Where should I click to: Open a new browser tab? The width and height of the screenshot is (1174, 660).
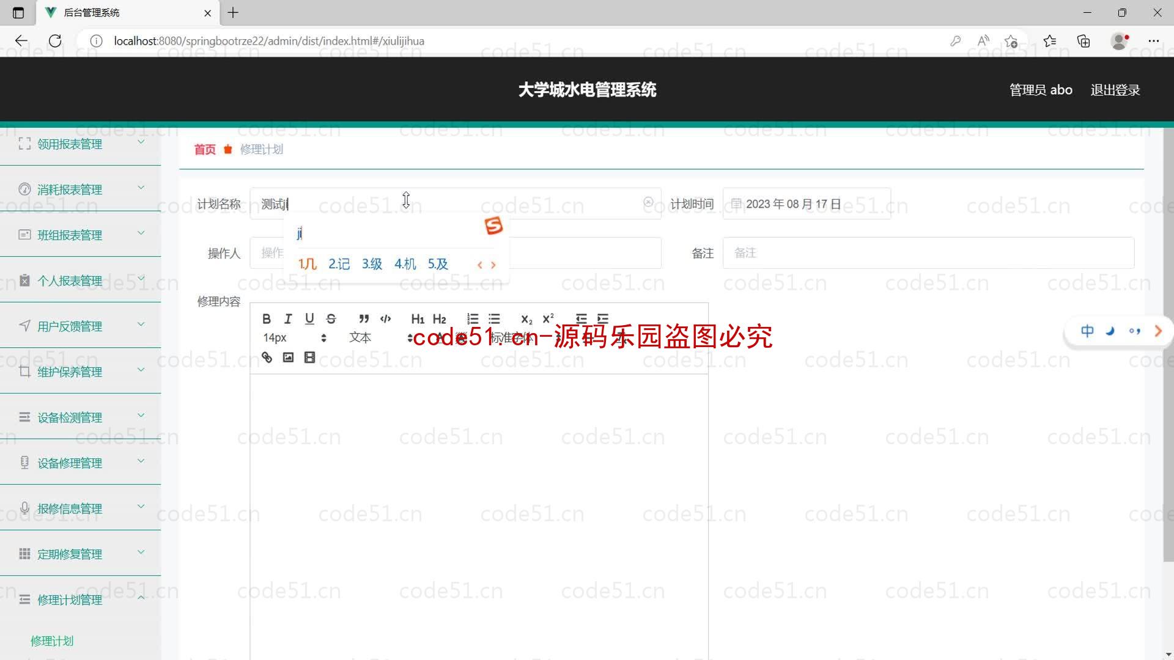point(233,12)
